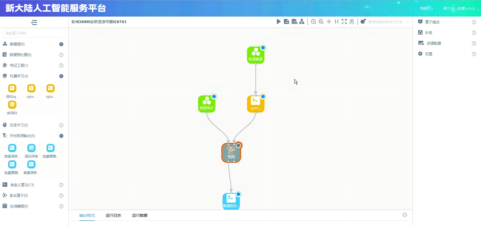The width and height of the screenshot is (481, 226).
Task: Click the trash can delete icon
Action: 352,22
